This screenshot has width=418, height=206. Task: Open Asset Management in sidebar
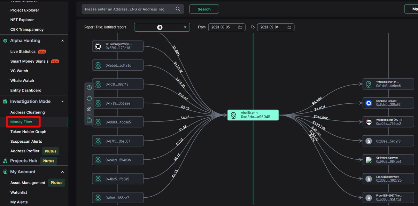[28, 183]
